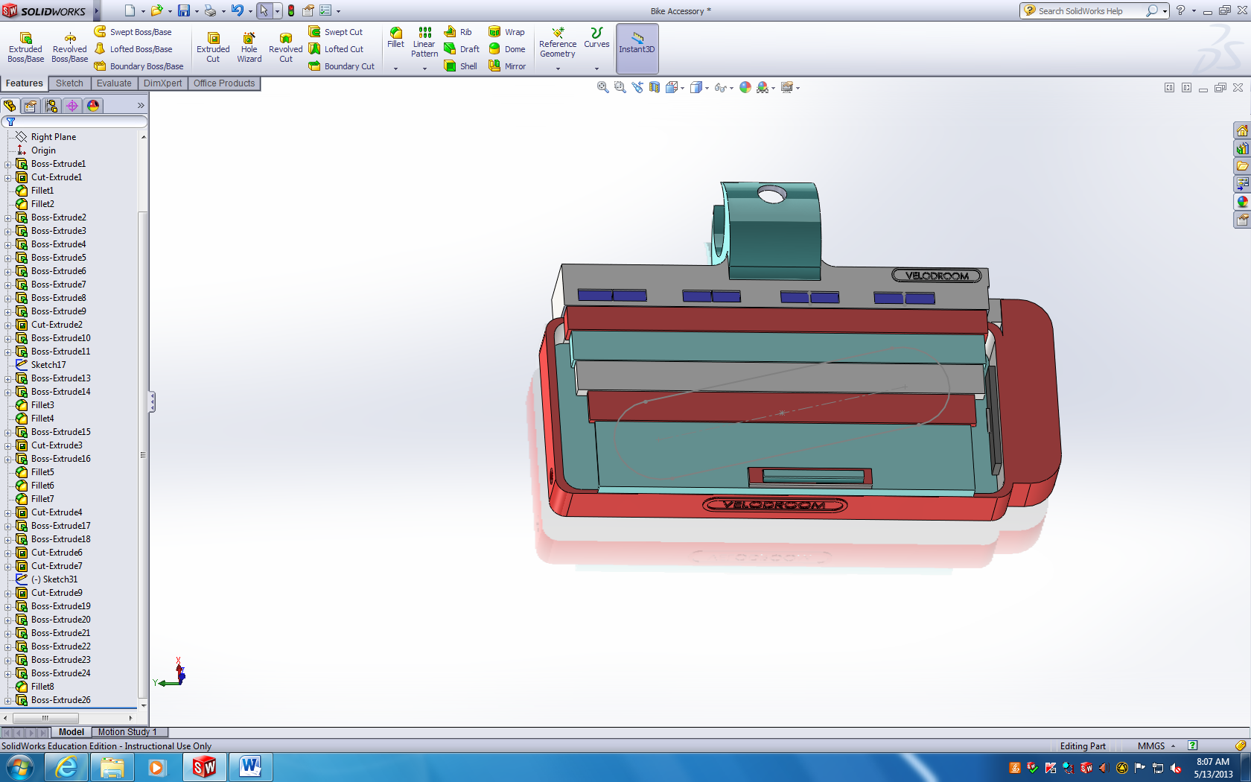Open the Office Products tab
1251x782 pixels.
pyautogui.click(x=224, y=83)
